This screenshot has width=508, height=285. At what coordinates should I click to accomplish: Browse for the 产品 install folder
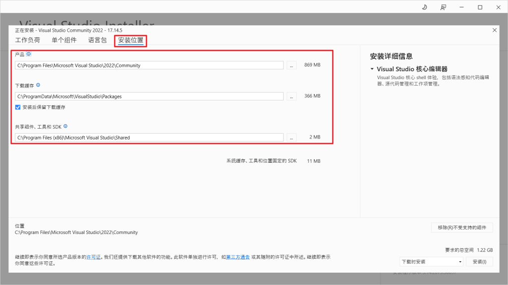291,65
